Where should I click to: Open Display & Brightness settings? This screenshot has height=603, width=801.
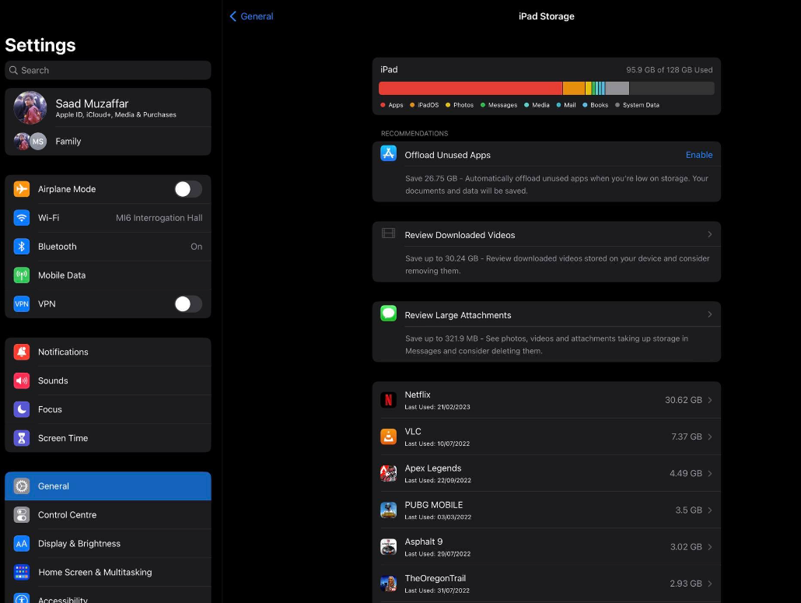pos(108,543)
